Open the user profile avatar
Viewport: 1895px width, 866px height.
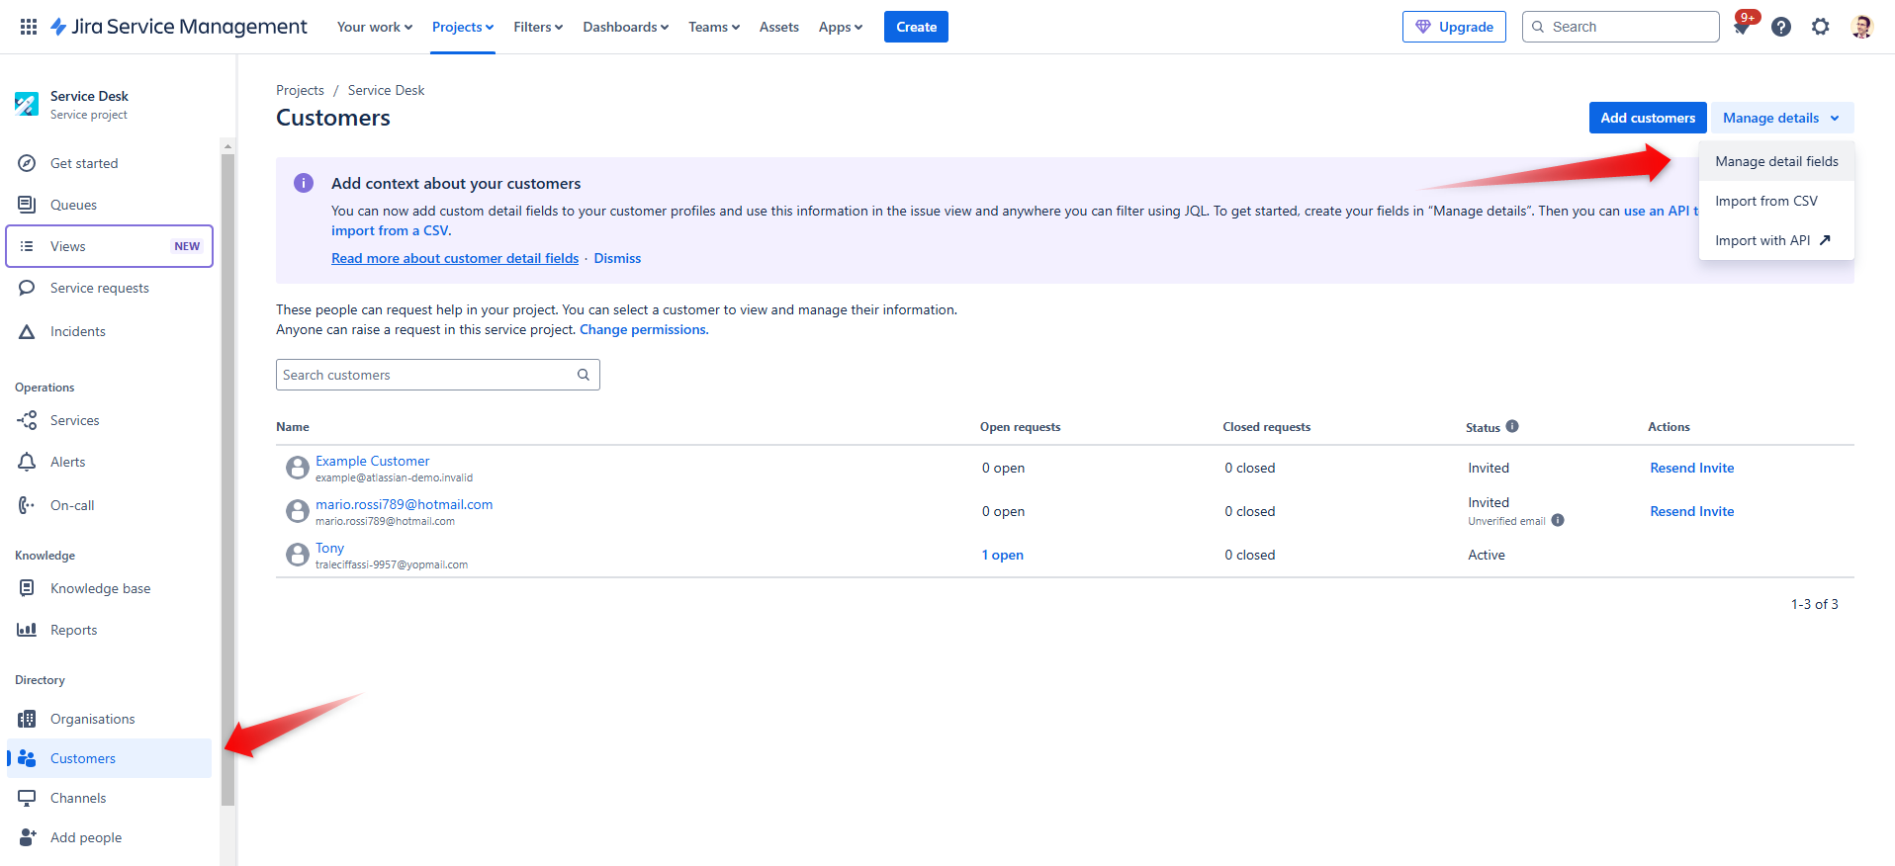click(x=1861, y=27)
